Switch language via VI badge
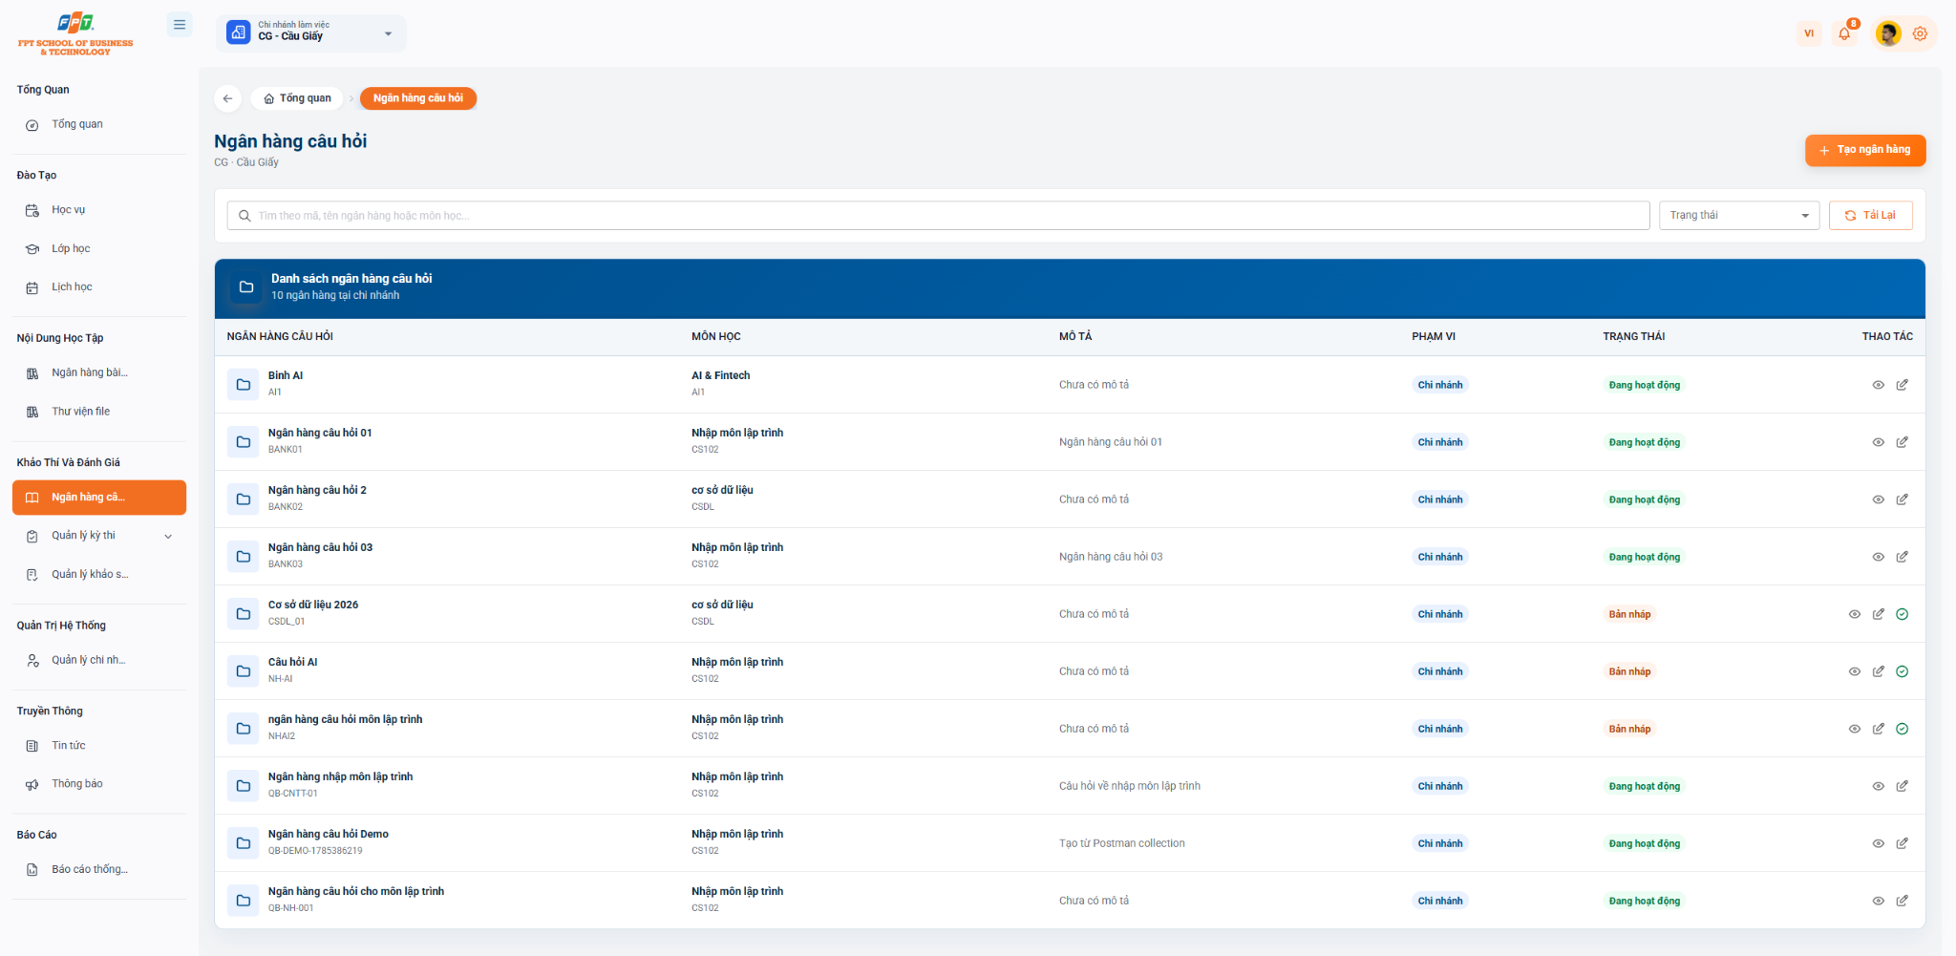 click(x=1808, y=34)
